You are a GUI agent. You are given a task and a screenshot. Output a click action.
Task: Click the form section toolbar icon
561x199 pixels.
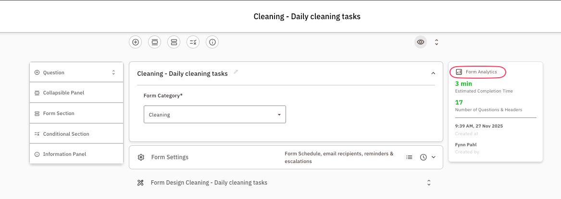tap(174, 42)
